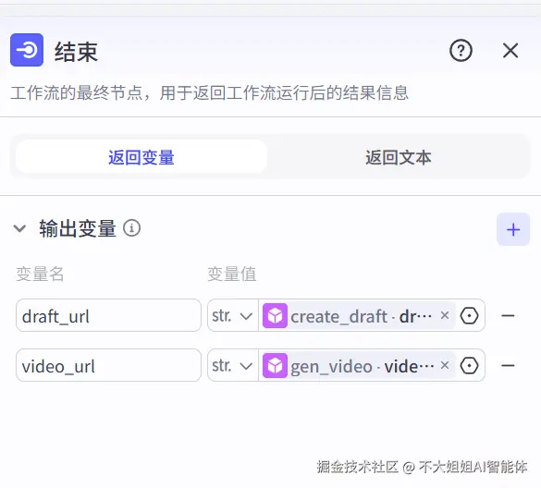Click the create_draft · dr… value tag
The width and height of the screenshot is (541, 488).
[x=358, y=315]
